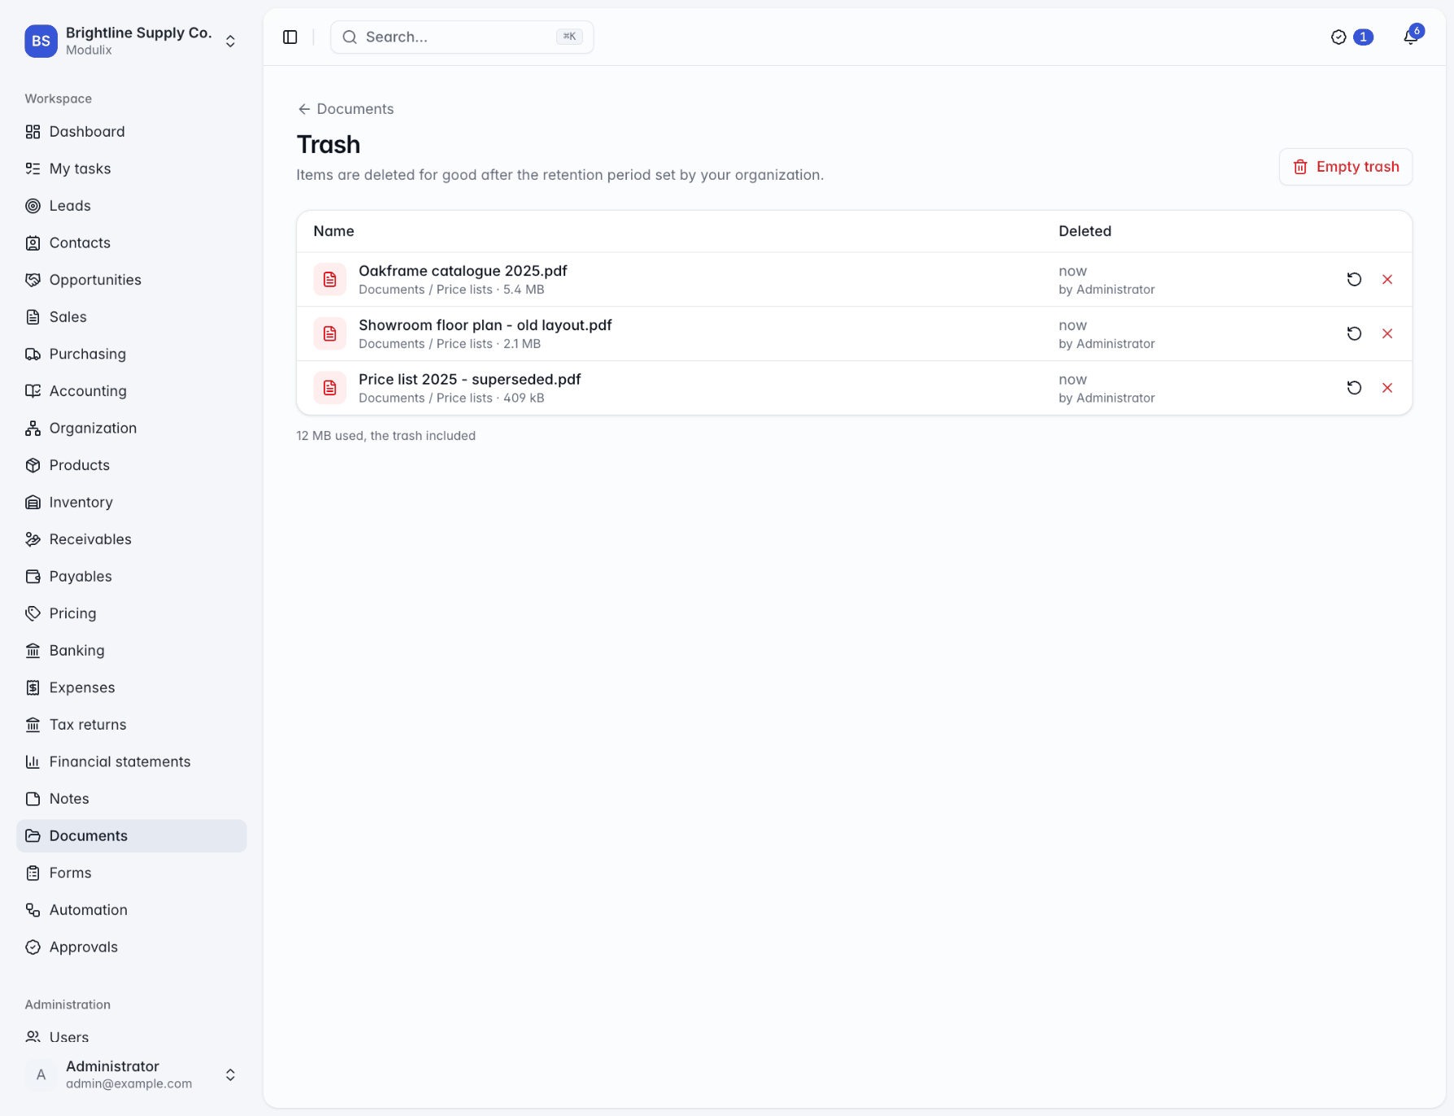Open the Leads section

[x=131, y=206]
